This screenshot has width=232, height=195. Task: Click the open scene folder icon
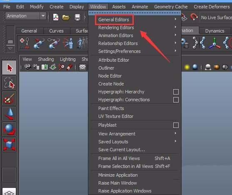point(66,17)
